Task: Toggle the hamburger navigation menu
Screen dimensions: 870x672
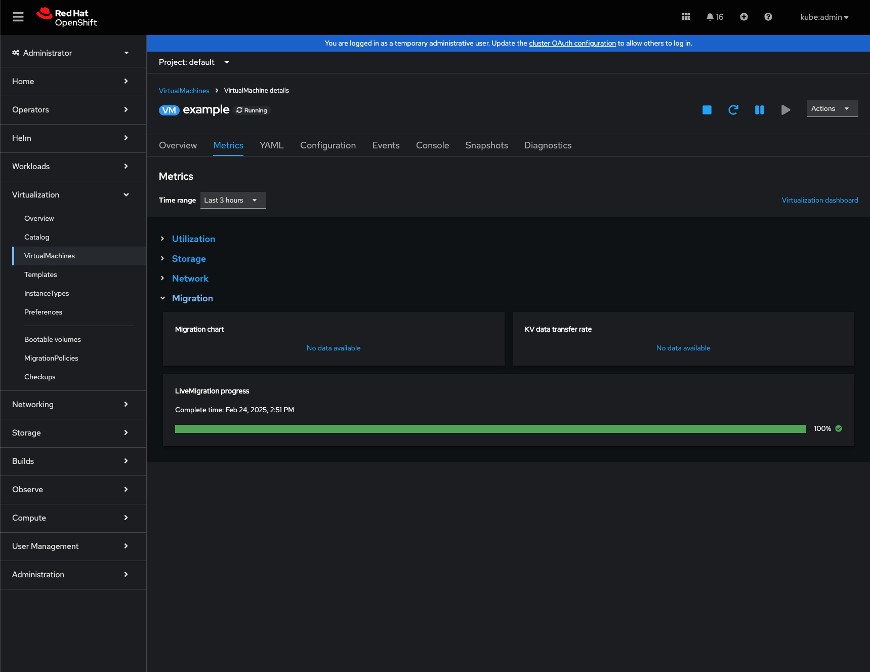Action: point(18,17)
